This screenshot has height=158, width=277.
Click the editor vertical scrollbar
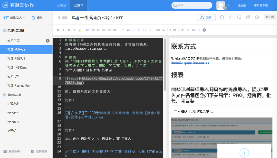pos(165,64)
